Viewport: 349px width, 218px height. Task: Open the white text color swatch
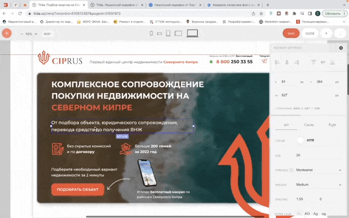300,140
